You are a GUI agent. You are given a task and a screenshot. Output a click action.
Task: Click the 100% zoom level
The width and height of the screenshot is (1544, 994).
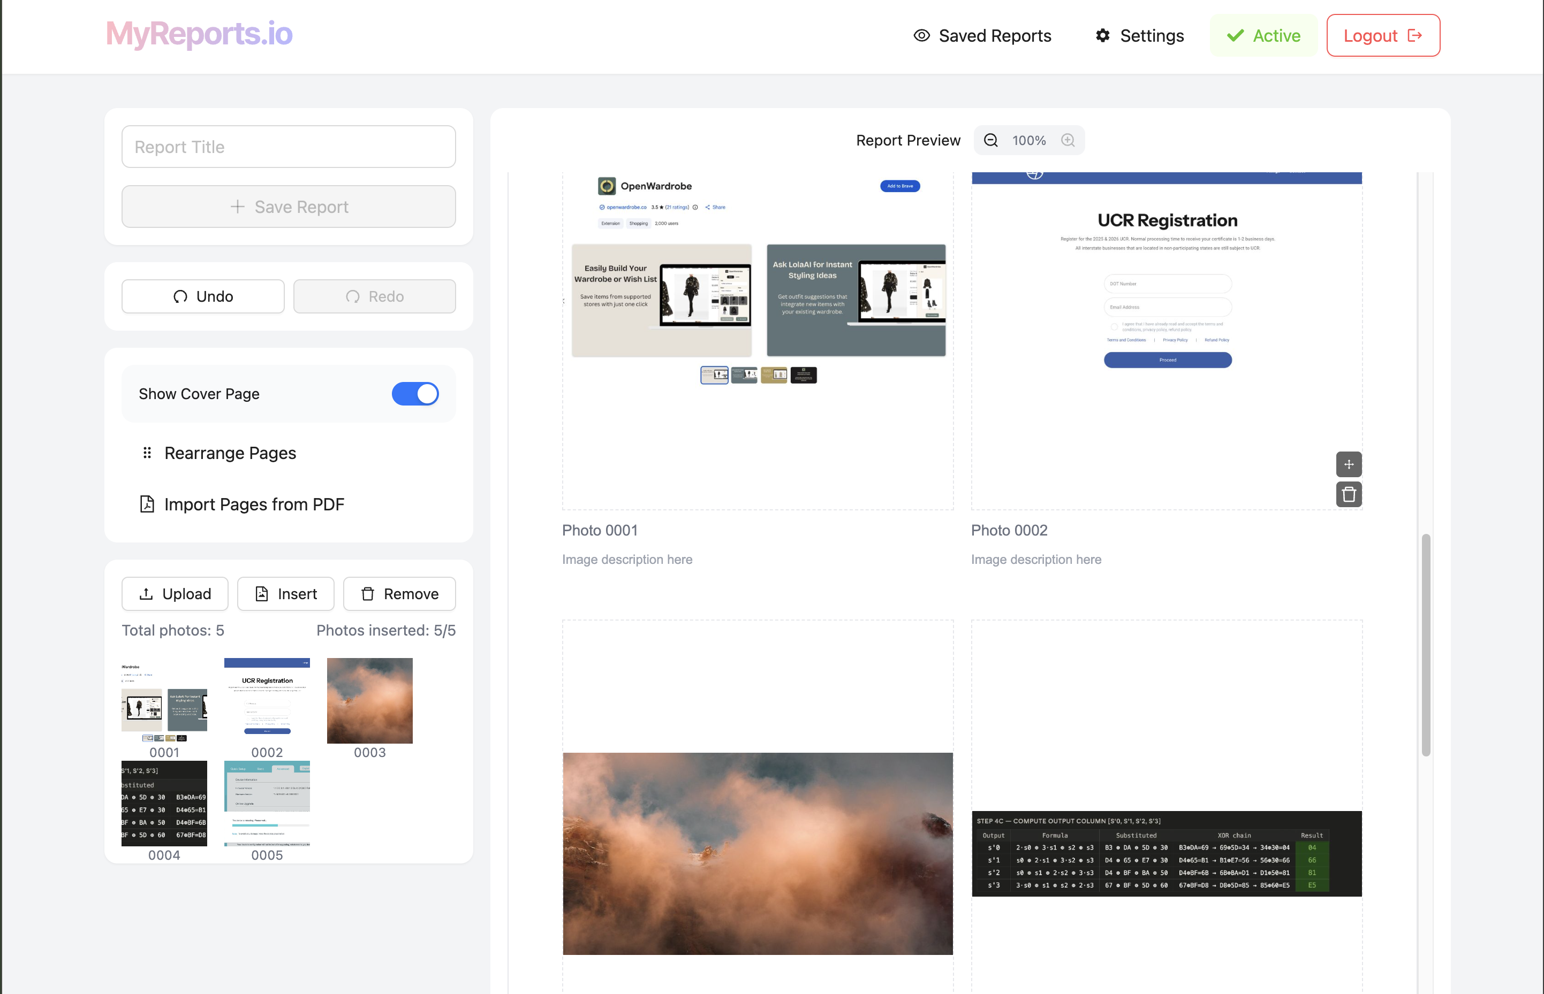pos(1028,140)
